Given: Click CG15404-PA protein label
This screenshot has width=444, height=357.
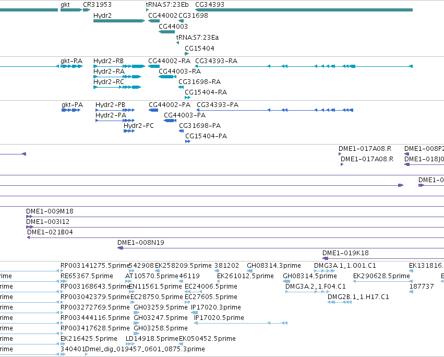Looking at the screenshot, I should pos(206,136).
